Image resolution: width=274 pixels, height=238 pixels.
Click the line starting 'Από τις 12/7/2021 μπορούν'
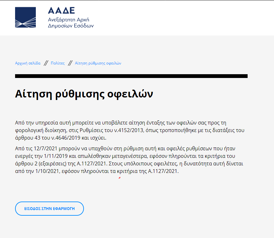click(x=125, y=148)
